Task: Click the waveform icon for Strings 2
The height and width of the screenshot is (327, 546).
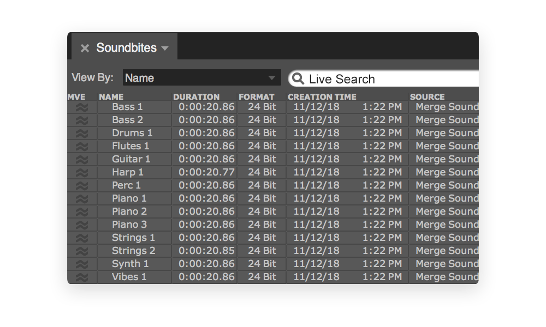Action: (82, 251)
